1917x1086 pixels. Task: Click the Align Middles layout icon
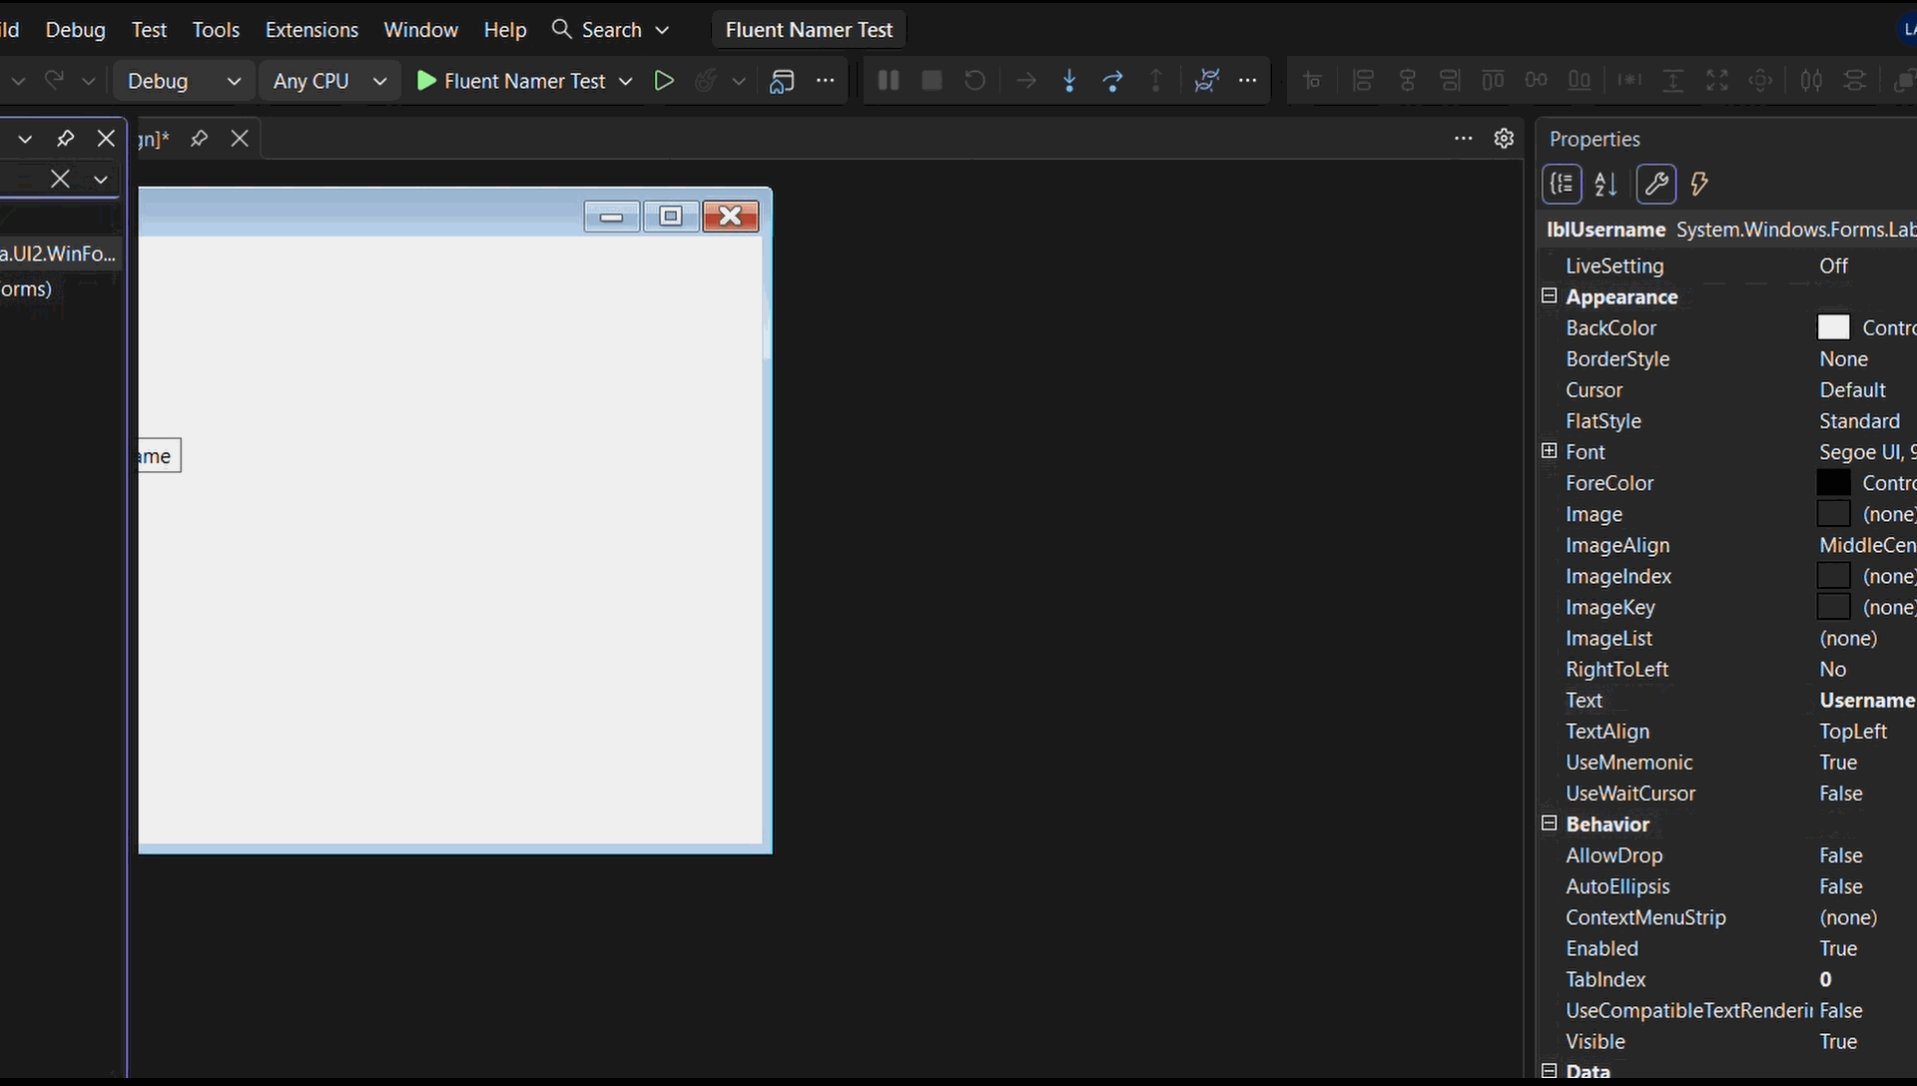pos(1537,81)
